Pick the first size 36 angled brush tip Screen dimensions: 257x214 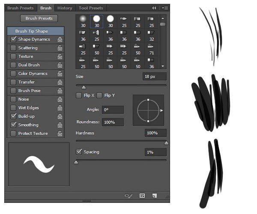(83, 35)
